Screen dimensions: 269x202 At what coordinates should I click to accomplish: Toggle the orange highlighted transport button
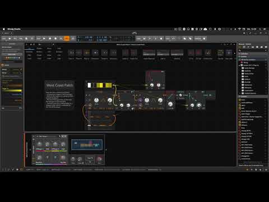(67, 39)
